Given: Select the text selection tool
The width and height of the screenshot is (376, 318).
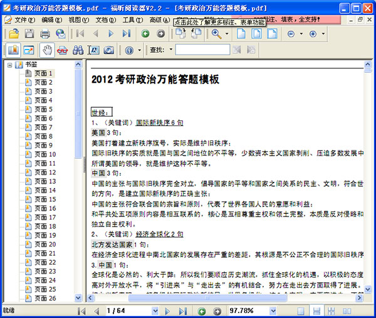Looking at the screenshot, I should (x=93, y=50).
